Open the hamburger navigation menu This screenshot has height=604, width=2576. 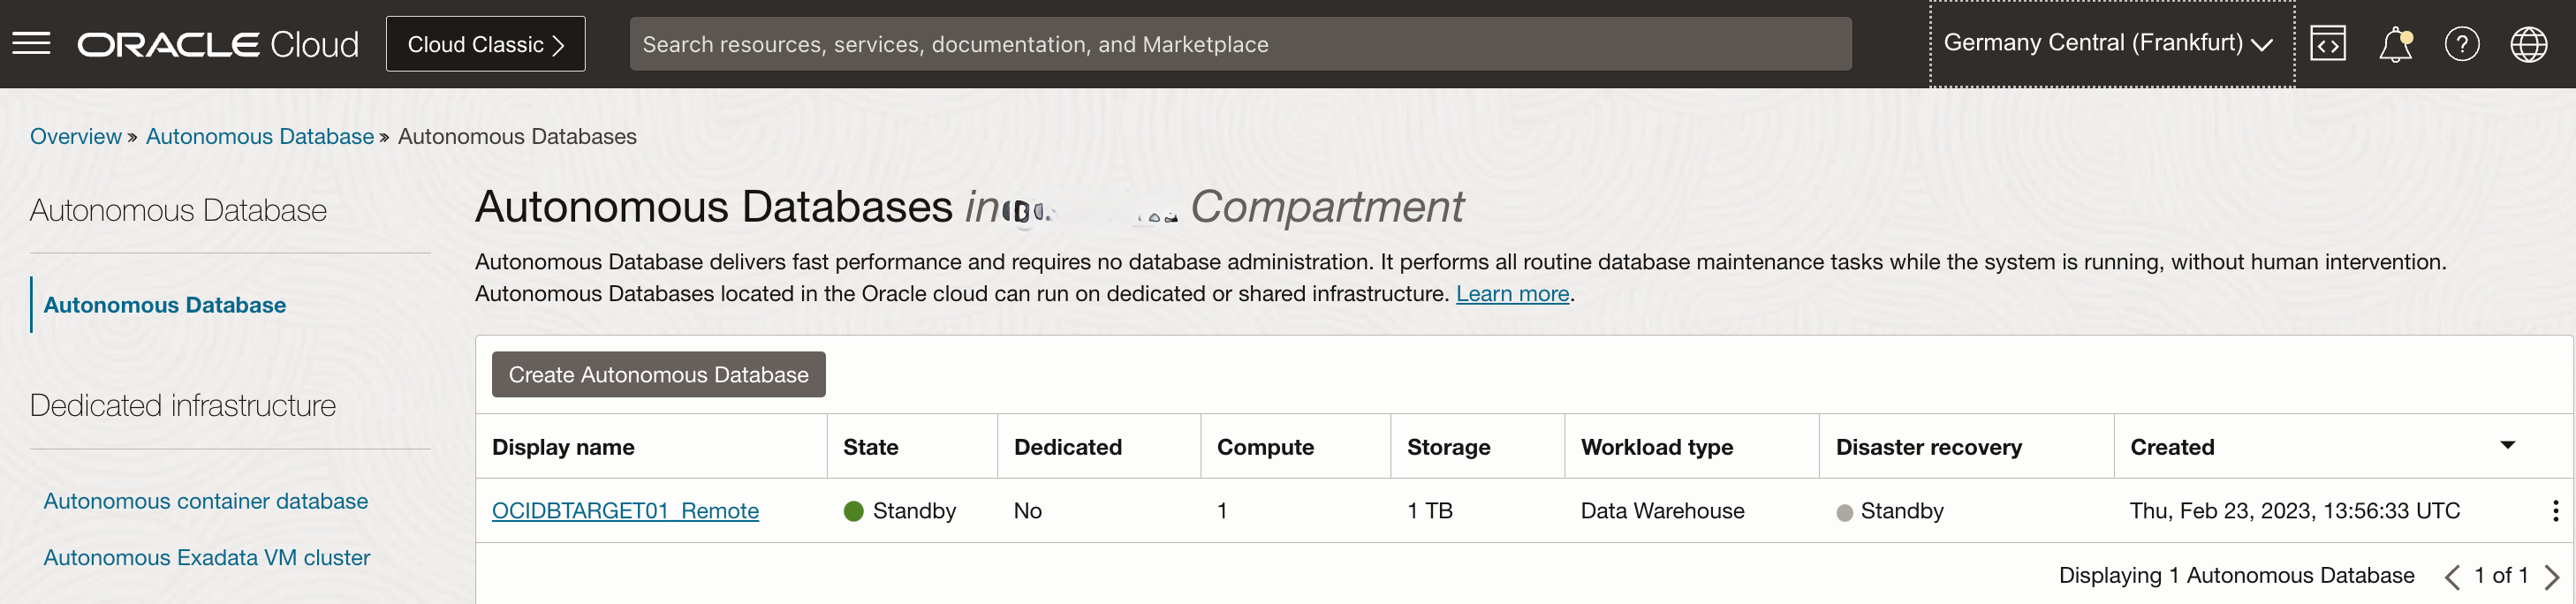pos(31,44)
